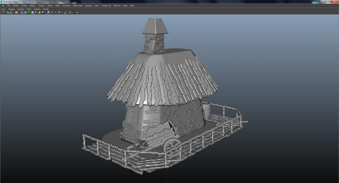Open the Color menu
This screenshot has width=339, height=183.
click(x=97, y=6)
